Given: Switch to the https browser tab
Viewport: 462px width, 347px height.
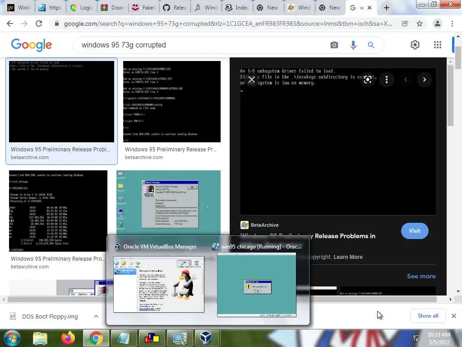Looking at the screenshot, I should tap(50, 8).
